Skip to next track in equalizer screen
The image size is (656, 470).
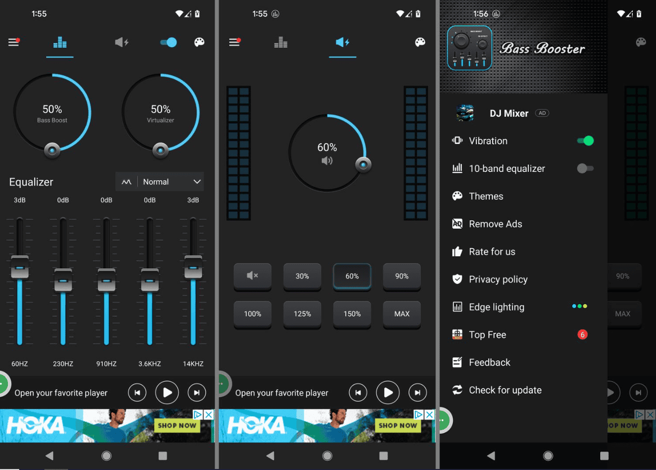point(197,393)
